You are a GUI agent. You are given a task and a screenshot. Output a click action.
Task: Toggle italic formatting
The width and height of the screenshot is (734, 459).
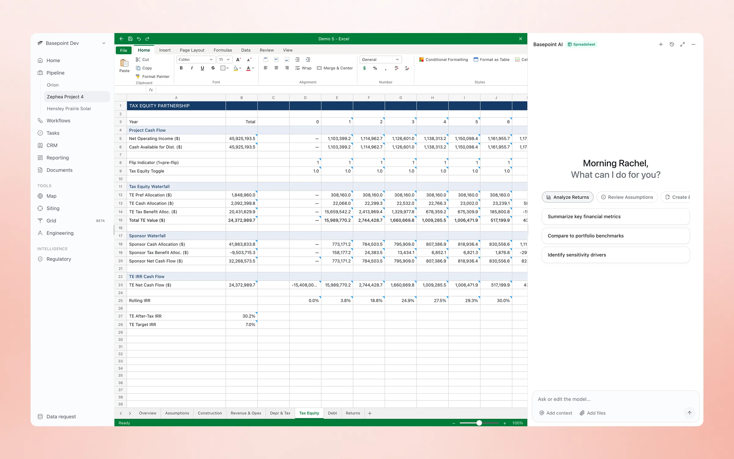(192, 68)
